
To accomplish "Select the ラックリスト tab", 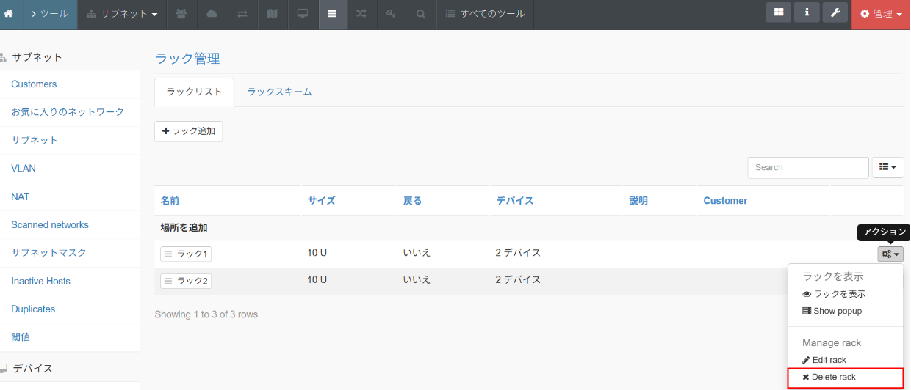I will pyautogui.click(x=194, y=92).
